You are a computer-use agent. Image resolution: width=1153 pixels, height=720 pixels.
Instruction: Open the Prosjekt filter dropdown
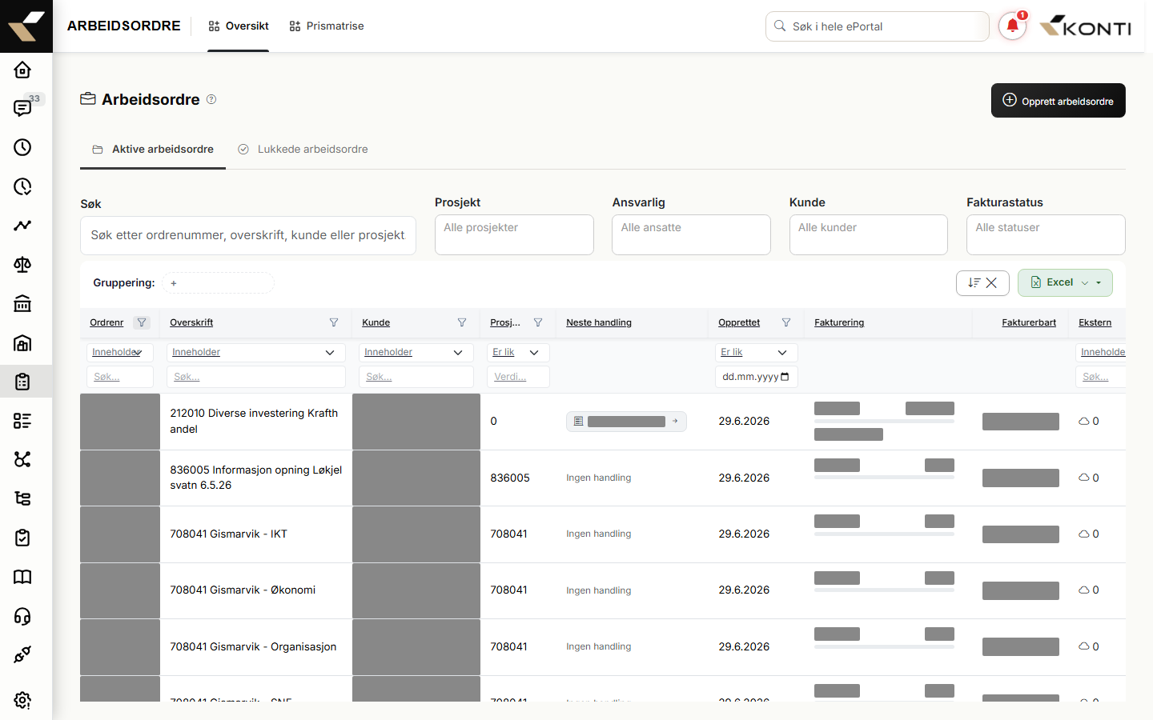514,234
